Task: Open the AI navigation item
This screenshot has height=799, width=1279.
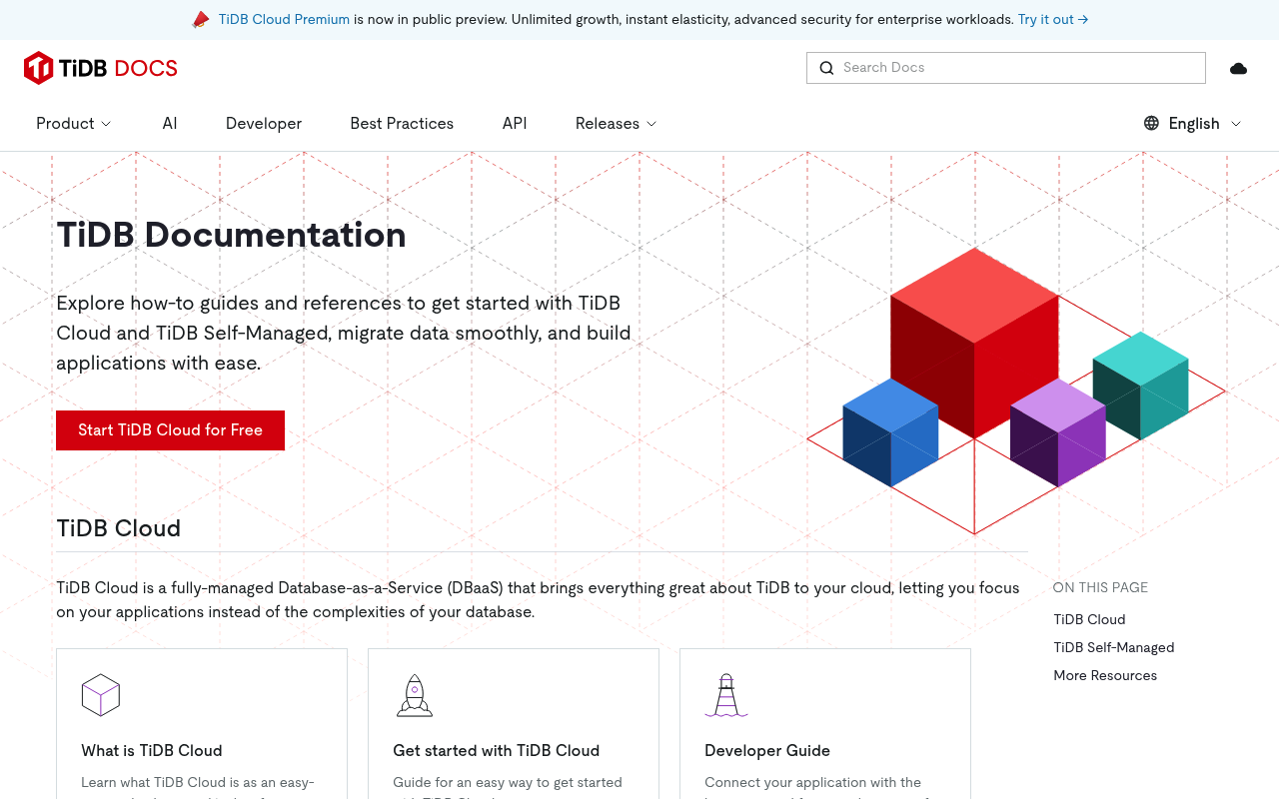Action: (170, 123)
